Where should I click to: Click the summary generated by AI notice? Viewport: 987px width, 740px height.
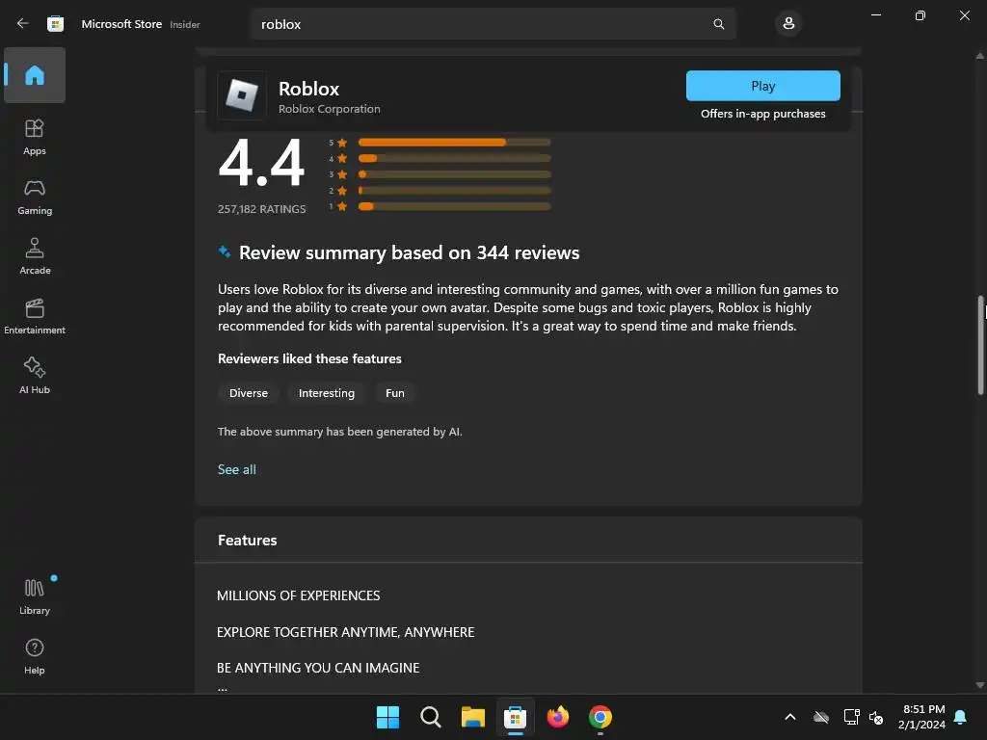340,432
